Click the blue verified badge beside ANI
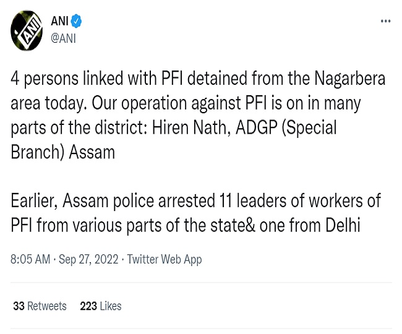Image resolution: width=402 pixels, height=334 pixels. [76, 21]
